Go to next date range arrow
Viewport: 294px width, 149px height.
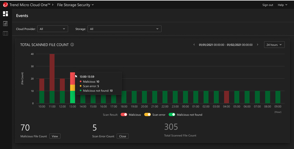[x=257, y=45]
